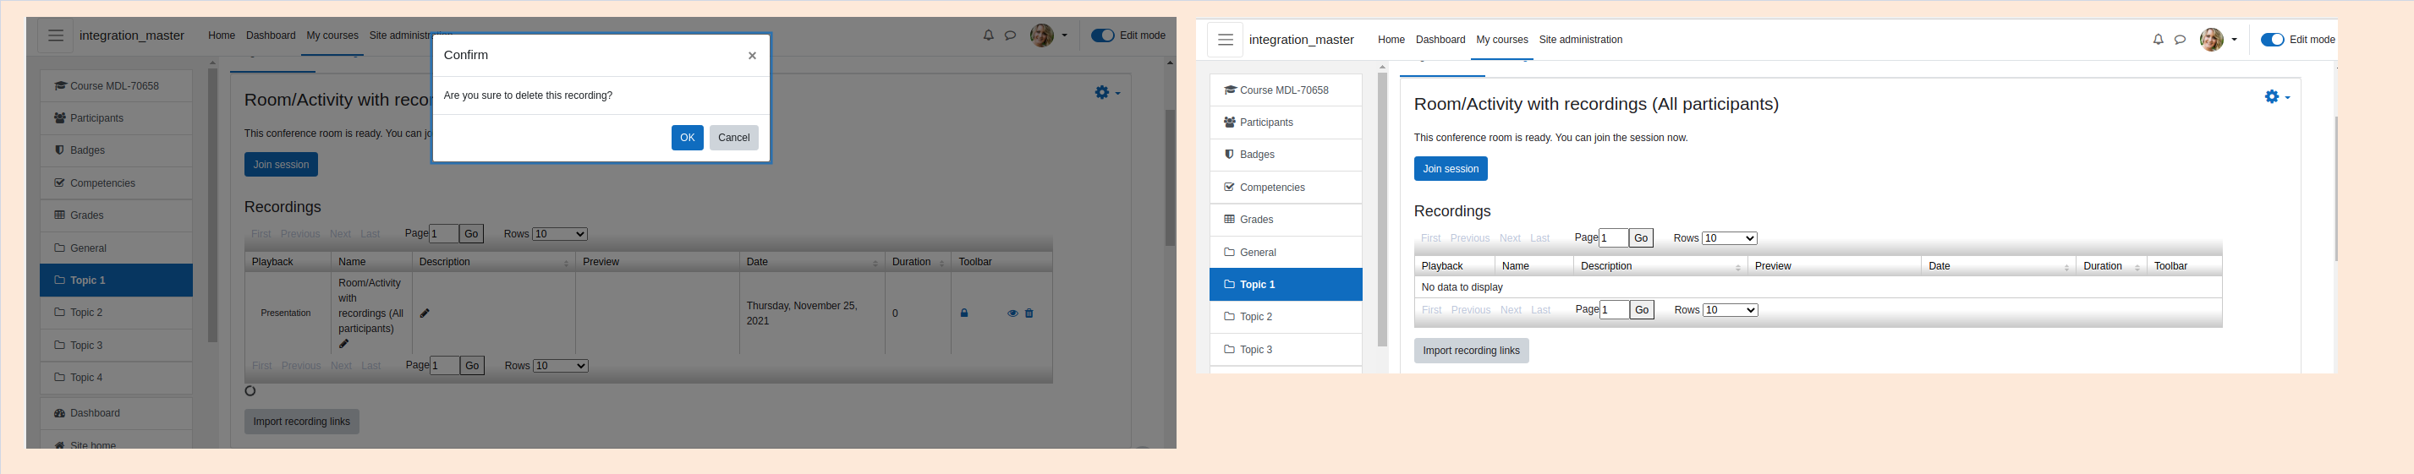2414x474 pixels.
Task: Click the trash icon to delete the recording
Action: pos(1029,313)
